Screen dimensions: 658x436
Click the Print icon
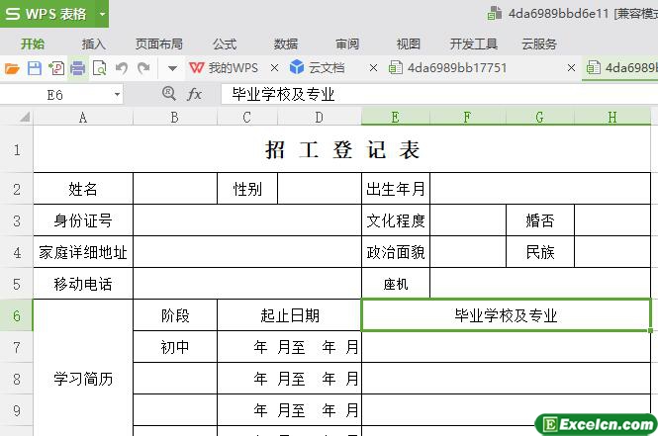point(78,68)
